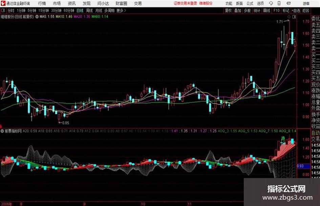
Task: Open the 资讯 menu
Action: (x=72, y=3)
